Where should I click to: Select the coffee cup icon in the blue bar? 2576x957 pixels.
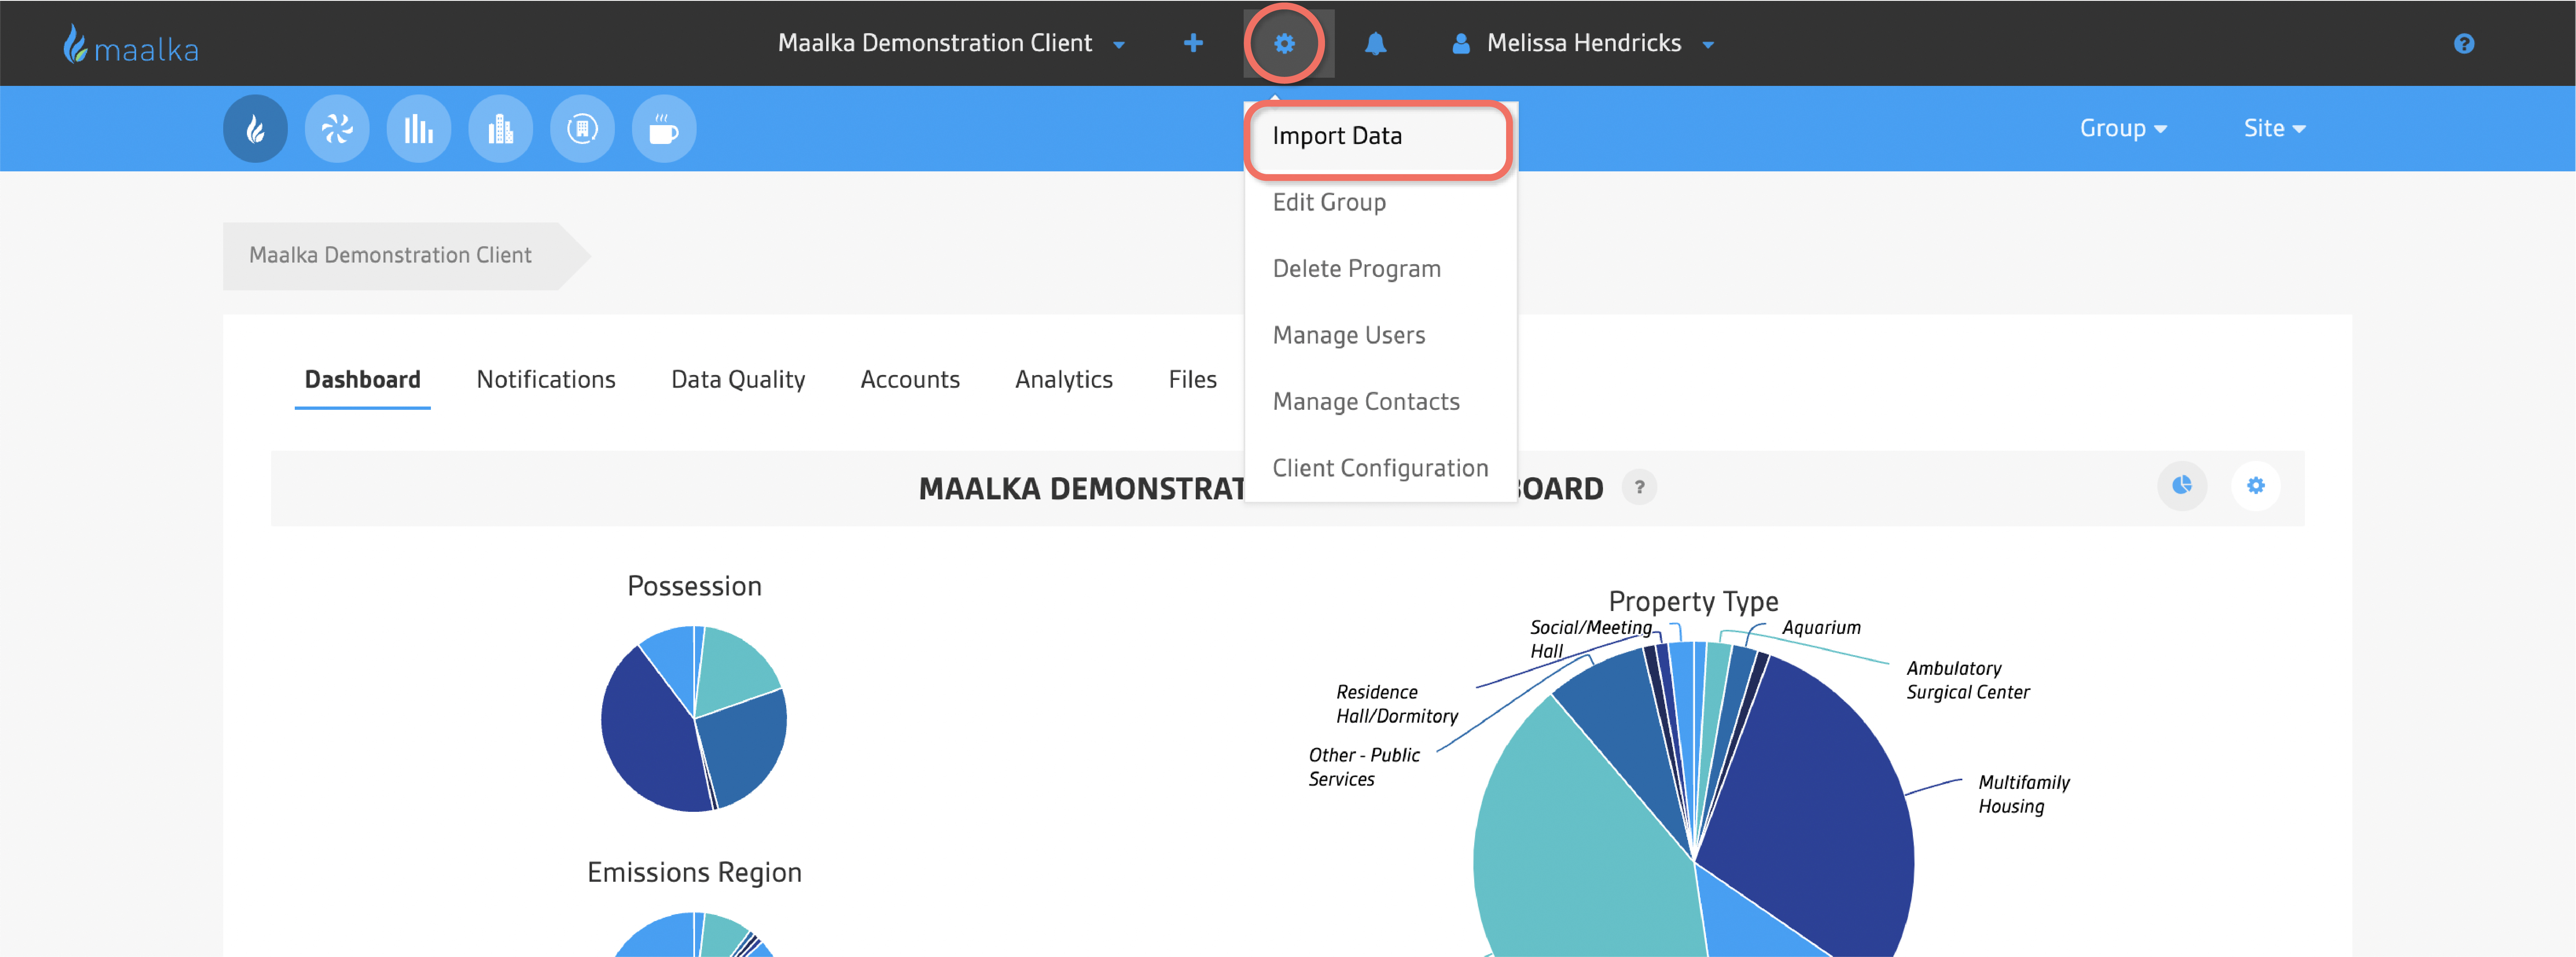(664, 128)
